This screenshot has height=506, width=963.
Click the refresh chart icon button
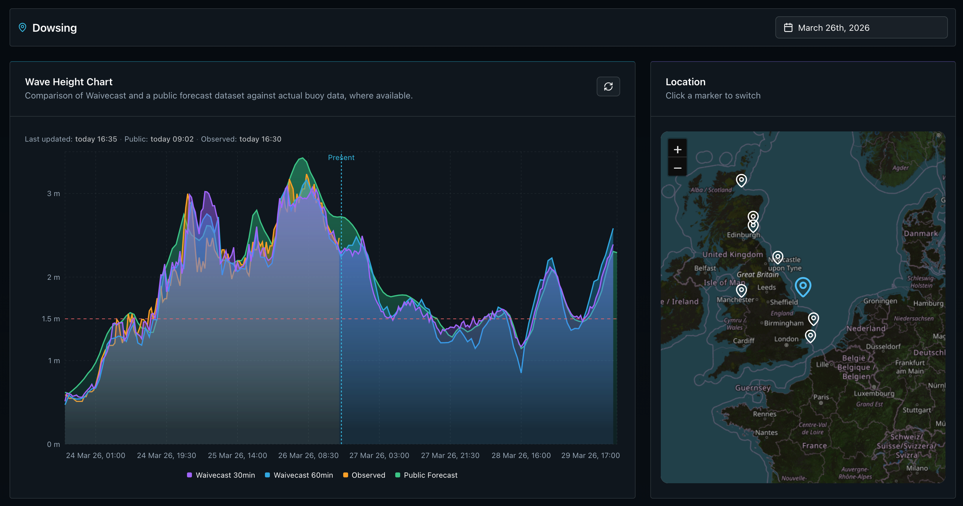[608, 86]
